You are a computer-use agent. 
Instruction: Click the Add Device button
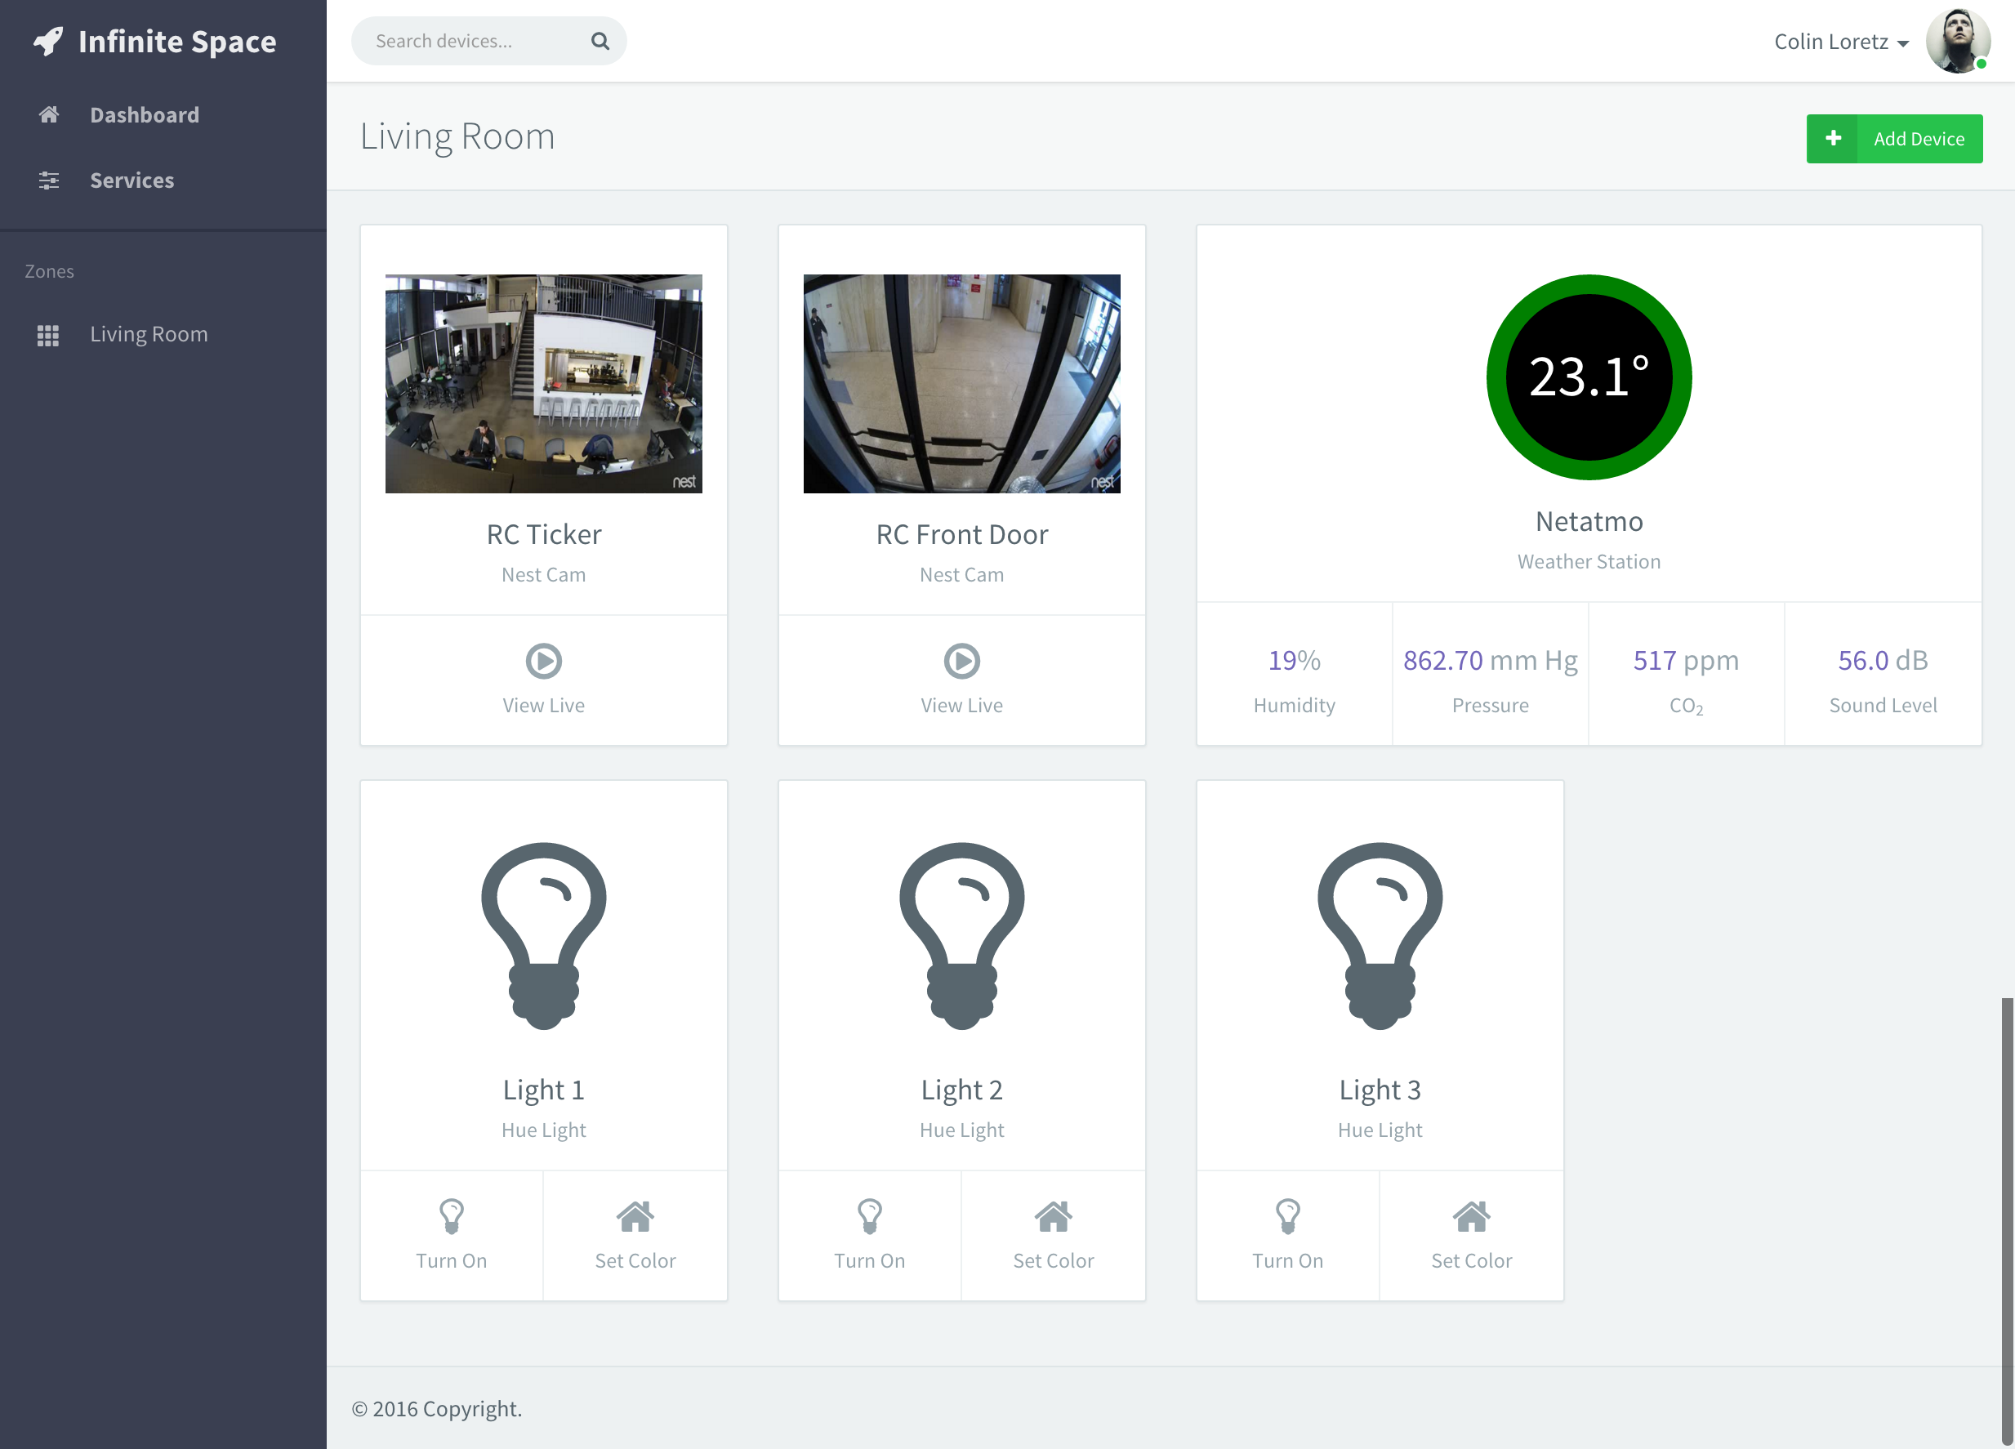(x=1894, y=139)
